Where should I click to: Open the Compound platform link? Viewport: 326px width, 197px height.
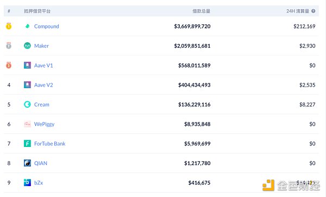(46, 27)
